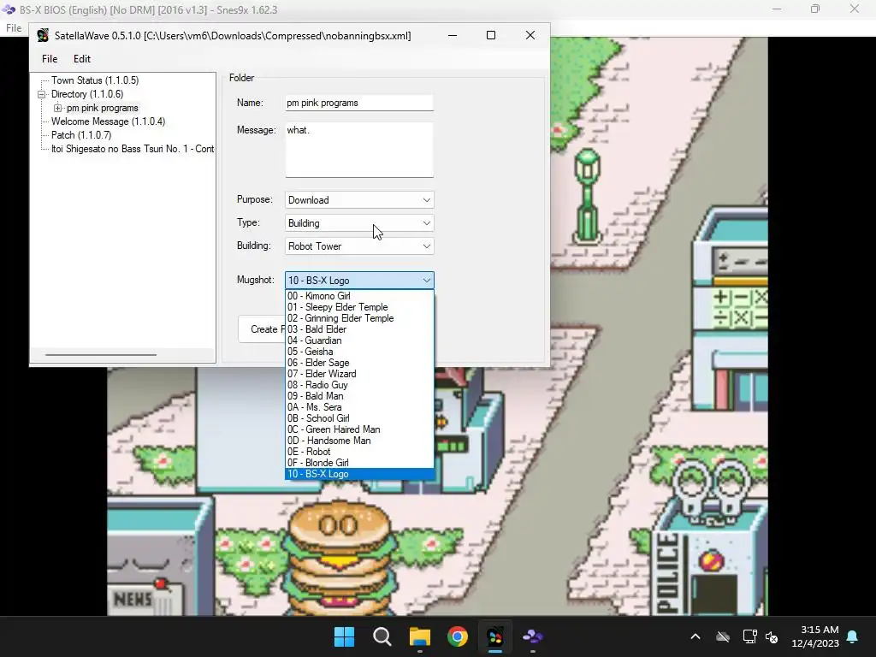Click the SatellaWave title bar app icon
Viewport: 876px width, 657px height.
click(43, 36)
